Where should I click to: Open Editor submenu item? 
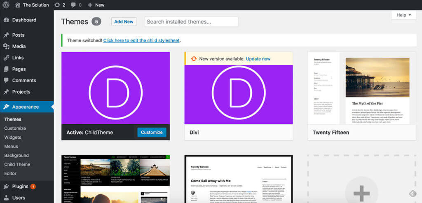10,173
